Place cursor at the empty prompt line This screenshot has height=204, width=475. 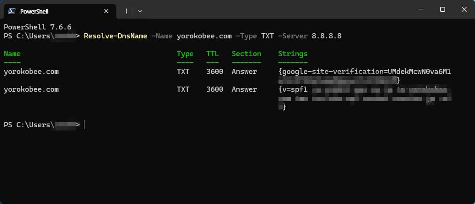[x=84, y=125]
